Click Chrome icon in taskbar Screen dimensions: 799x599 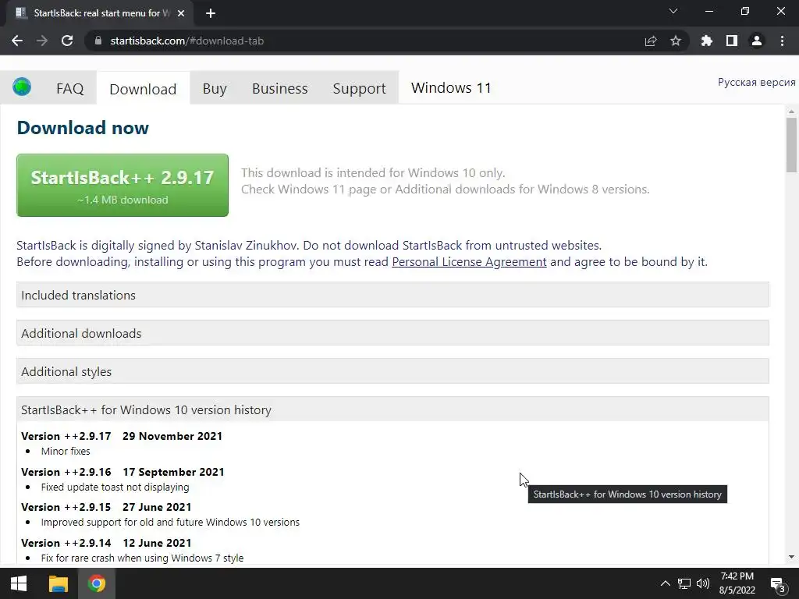click(96, 583)
